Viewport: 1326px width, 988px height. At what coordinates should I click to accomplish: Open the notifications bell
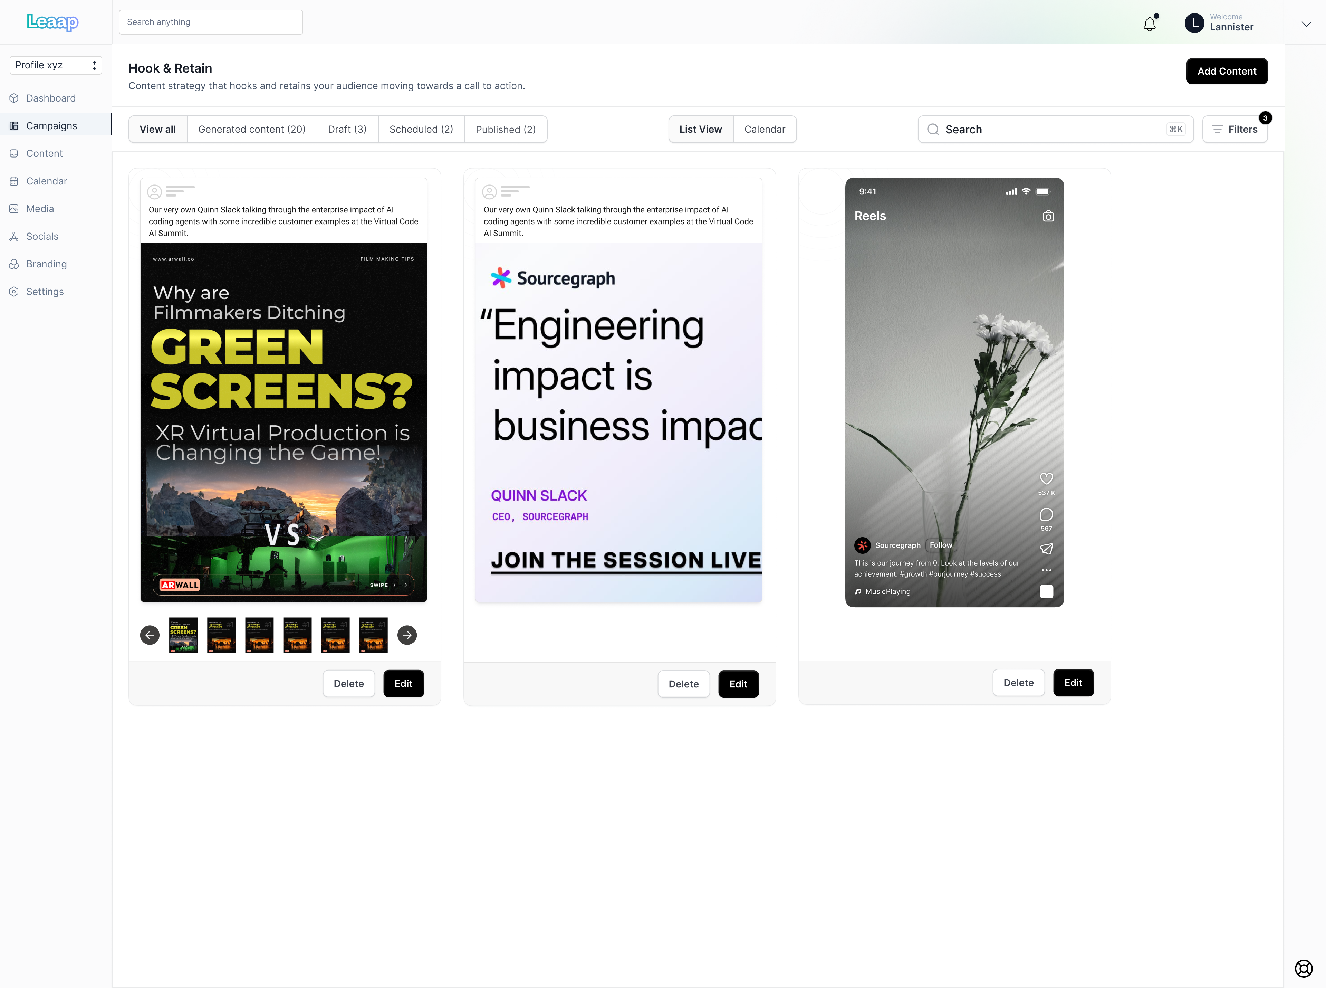[1149, 24]
